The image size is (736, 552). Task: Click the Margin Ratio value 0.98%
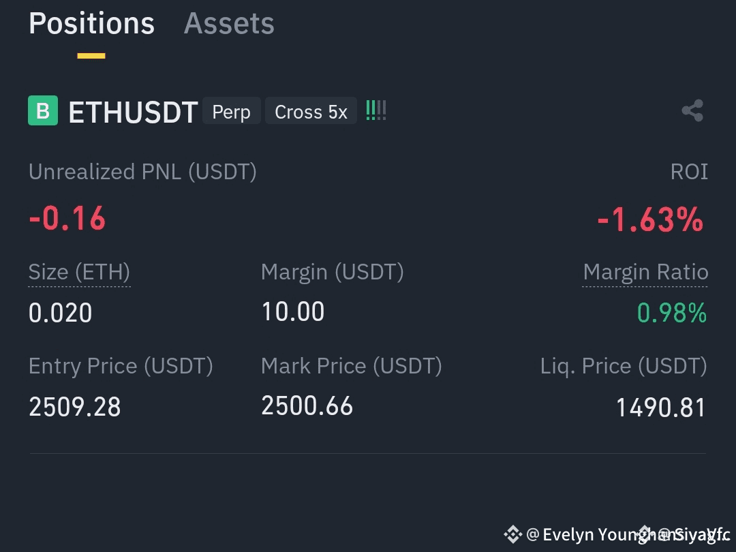[672, 313]
